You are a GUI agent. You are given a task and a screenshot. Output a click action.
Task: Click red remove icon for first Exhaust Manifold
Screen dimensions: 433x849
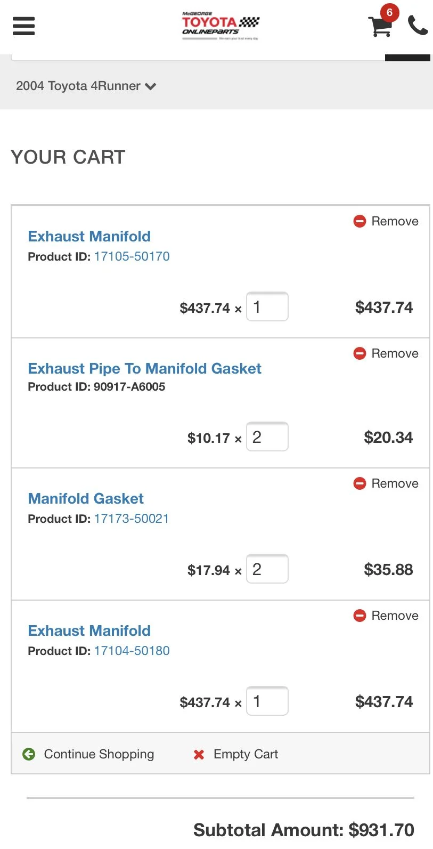click(360, 221)
